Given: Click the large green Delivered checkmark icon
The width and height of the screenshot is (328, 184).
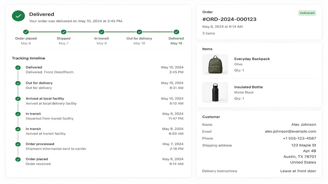Looking at the screenshot, I should [x=18, y=16].
